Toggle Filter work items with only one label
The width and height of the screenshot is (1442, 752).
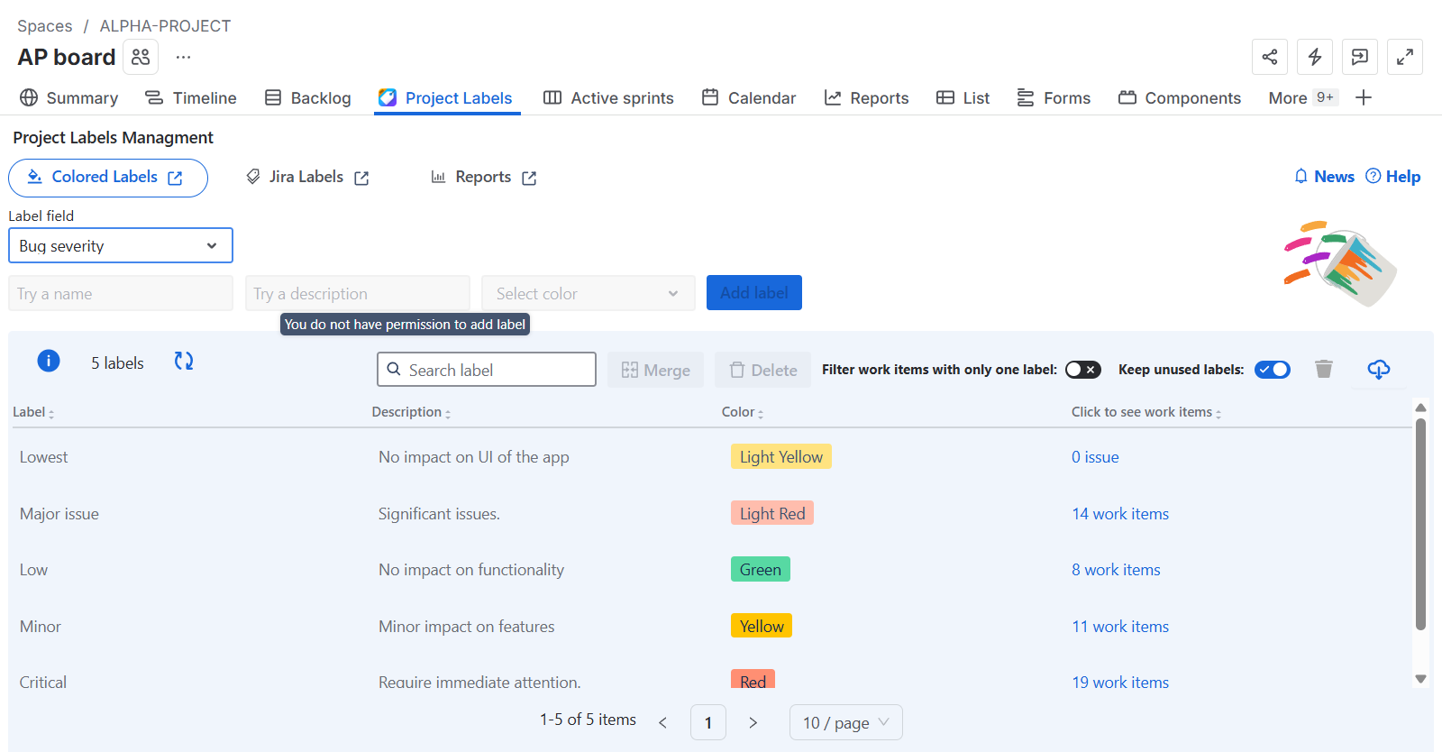point(1082,370)
